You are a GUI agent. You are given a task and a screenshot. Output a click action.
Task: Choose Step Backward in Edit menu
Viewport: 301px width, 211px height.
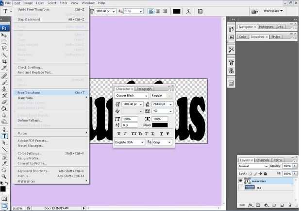(x=51, y=19)
